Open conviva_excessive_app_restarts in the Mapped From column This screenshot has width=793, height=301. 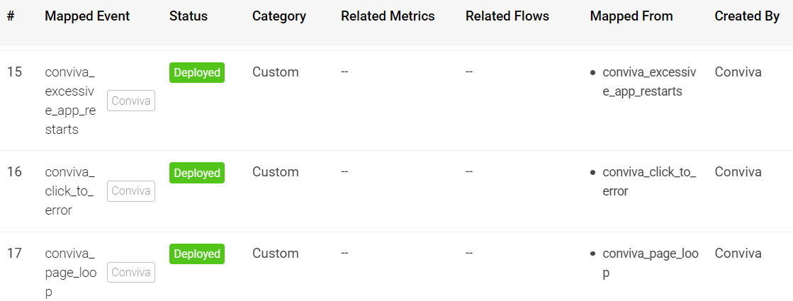649,81
